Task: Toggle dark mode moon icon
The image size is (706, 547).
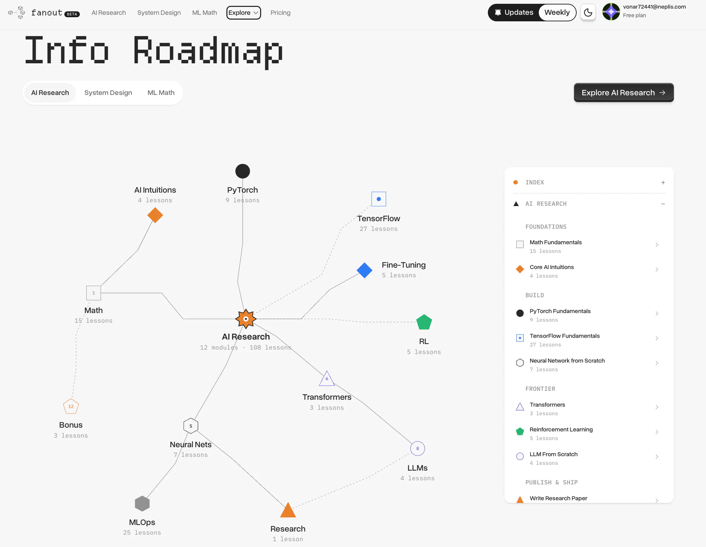Action: 588,13
